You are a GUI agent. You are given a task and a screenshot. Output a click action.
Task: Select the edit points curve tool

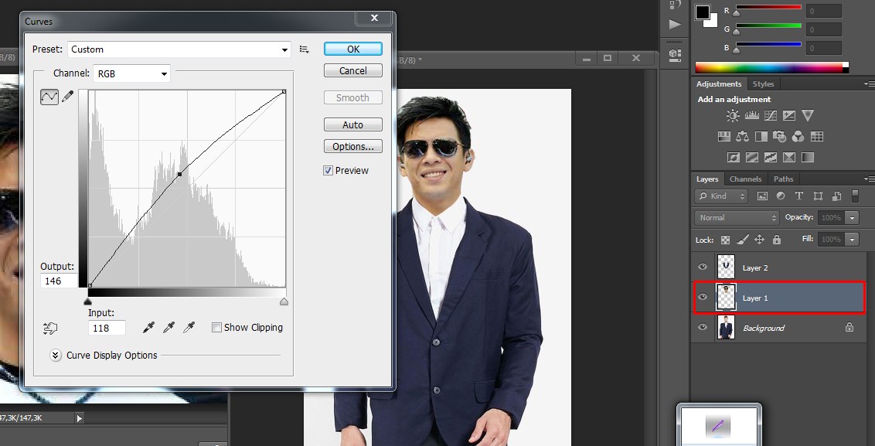click(x=49, y=97)
